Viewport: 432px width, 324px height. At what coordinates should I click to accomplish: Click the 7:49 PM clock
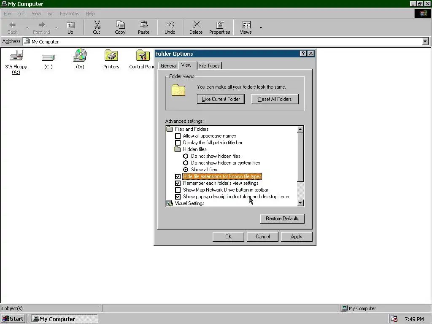414,319
